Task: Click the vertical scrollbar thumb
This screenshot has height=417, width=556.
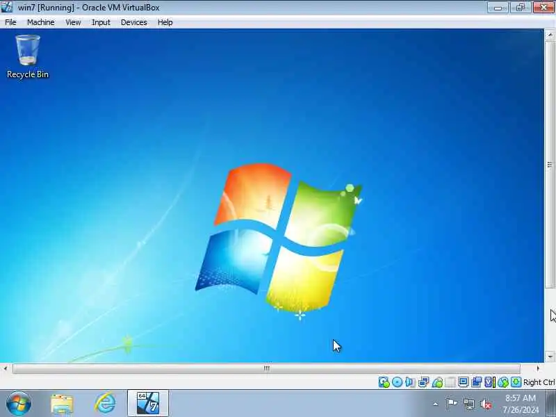Action: click(x=550, y=164)
